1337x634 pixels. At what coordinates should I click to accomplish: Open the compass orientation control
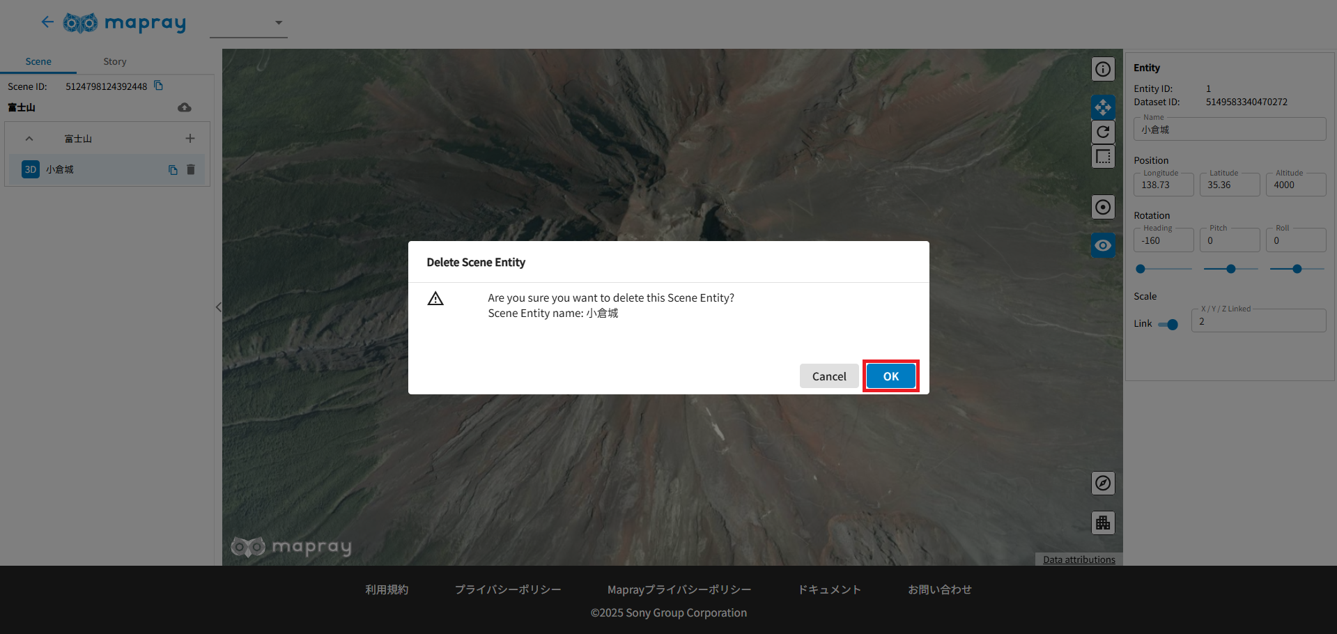(1103, 483)
